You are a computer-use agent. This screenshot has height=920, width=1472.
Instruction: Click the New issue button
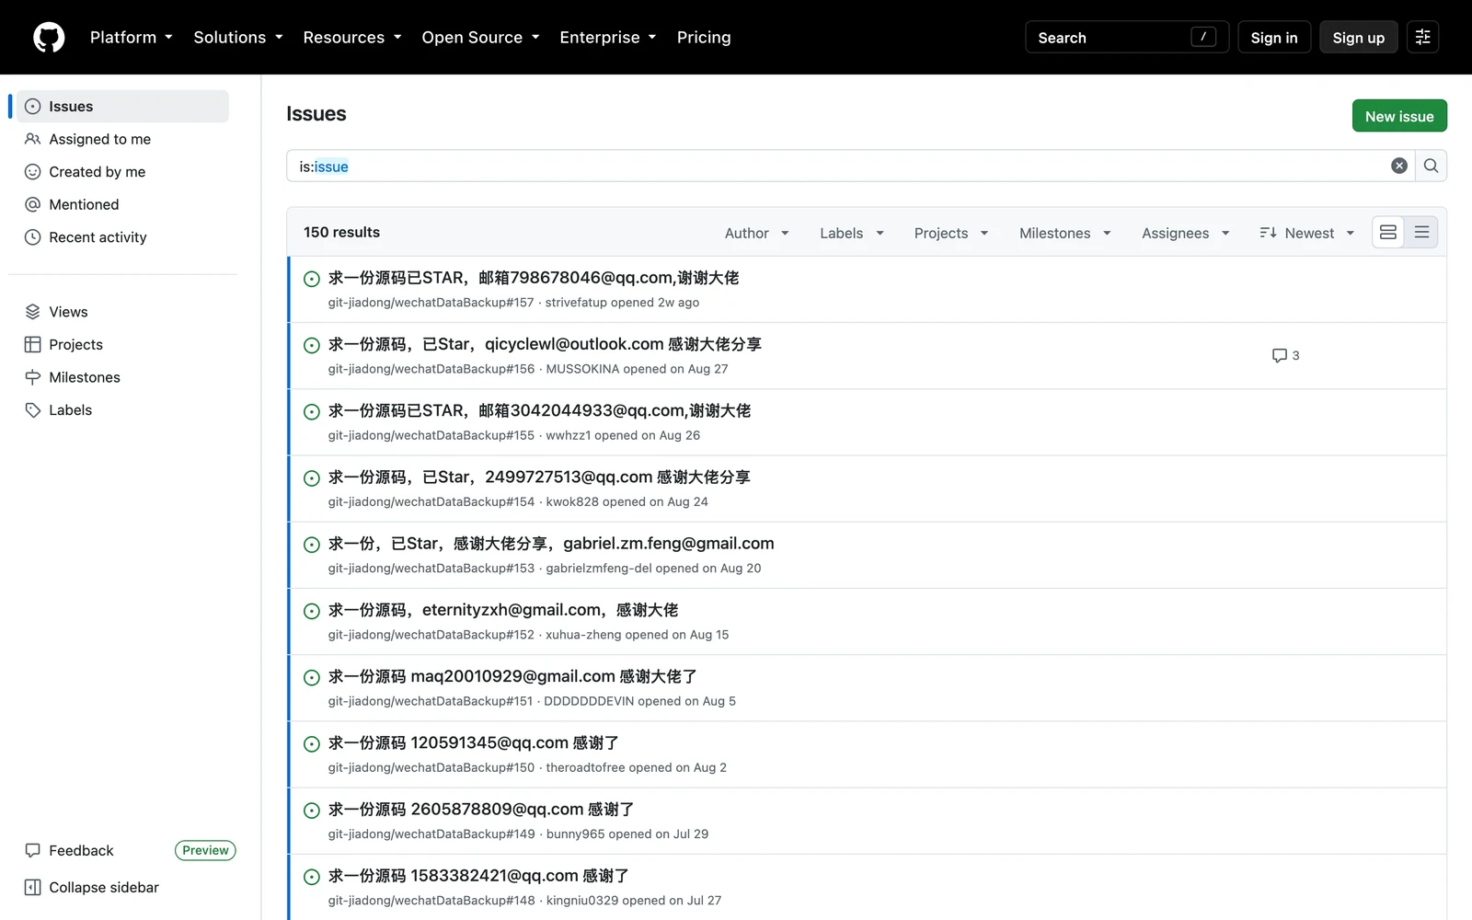click(x=1399, y=116)
